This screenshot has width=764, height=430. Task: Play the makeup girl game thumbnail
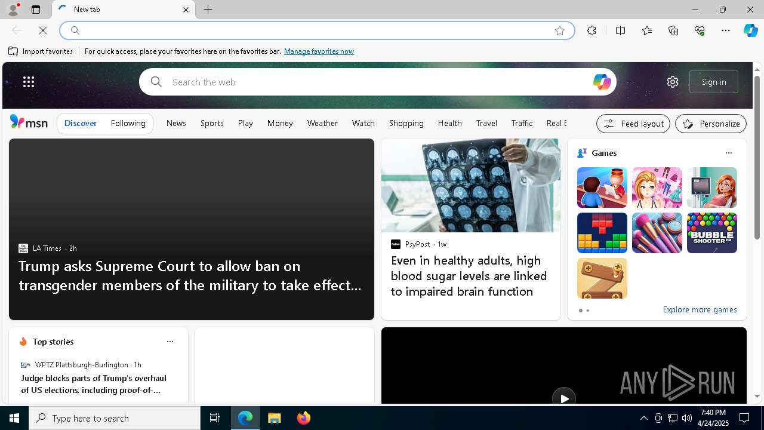(x=657, y=188)
